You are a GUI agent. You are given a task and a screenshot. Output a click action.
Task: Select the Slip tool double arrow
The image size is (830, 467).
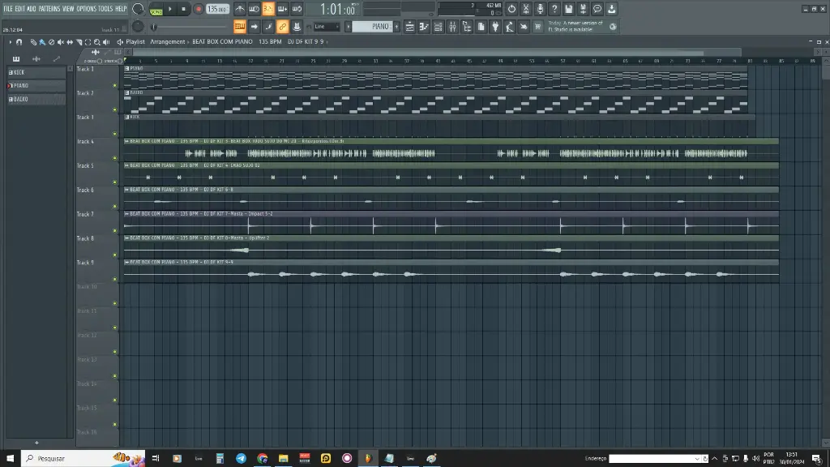(70, 42)
